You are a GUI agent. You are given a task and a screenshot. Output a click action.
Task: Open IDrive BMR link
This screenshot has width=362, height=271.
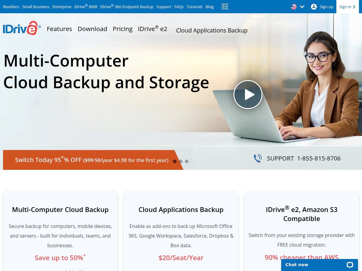click(x=86, y=6)
